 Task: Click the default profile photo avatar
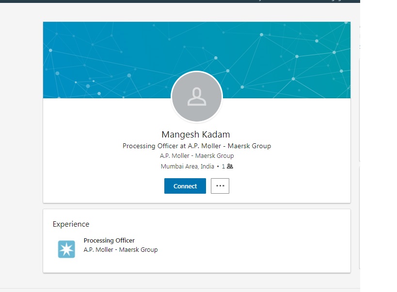coord(197,97)
